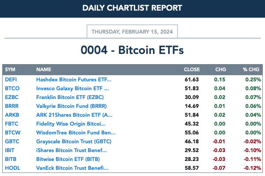The image size is (265, 176).
Task: Click the HODL symbol link
Action: 12,168
